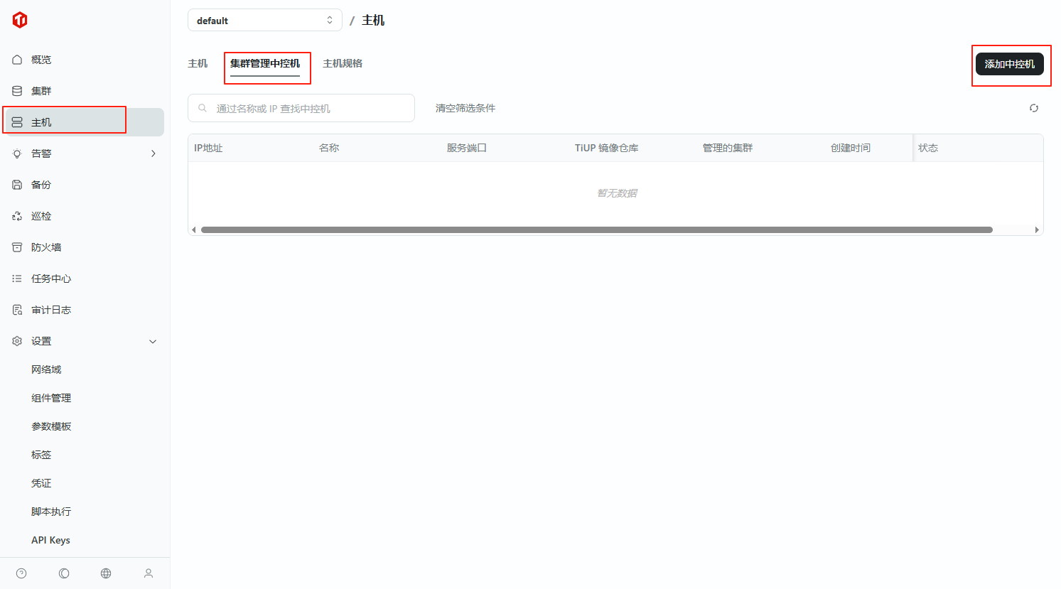
Task: Switch to the 主机规格 tab
Action: click(343, 63)
